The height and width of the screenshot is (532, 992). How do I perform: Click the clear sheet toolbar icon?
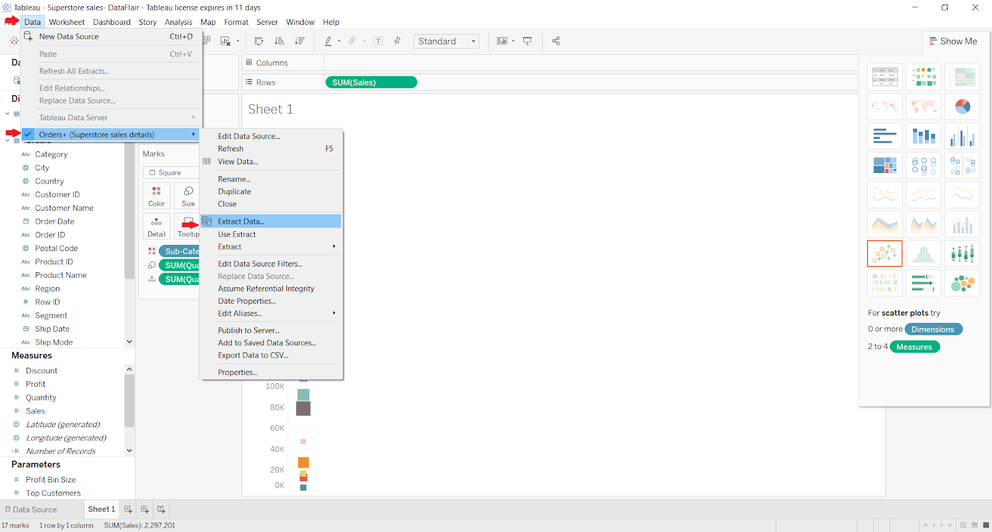click(225, 41)
